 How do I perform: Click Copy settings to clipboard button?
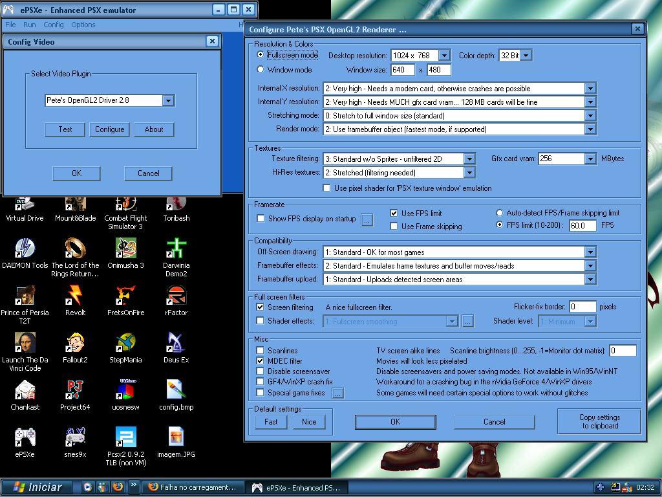click(x=599, y=421)
